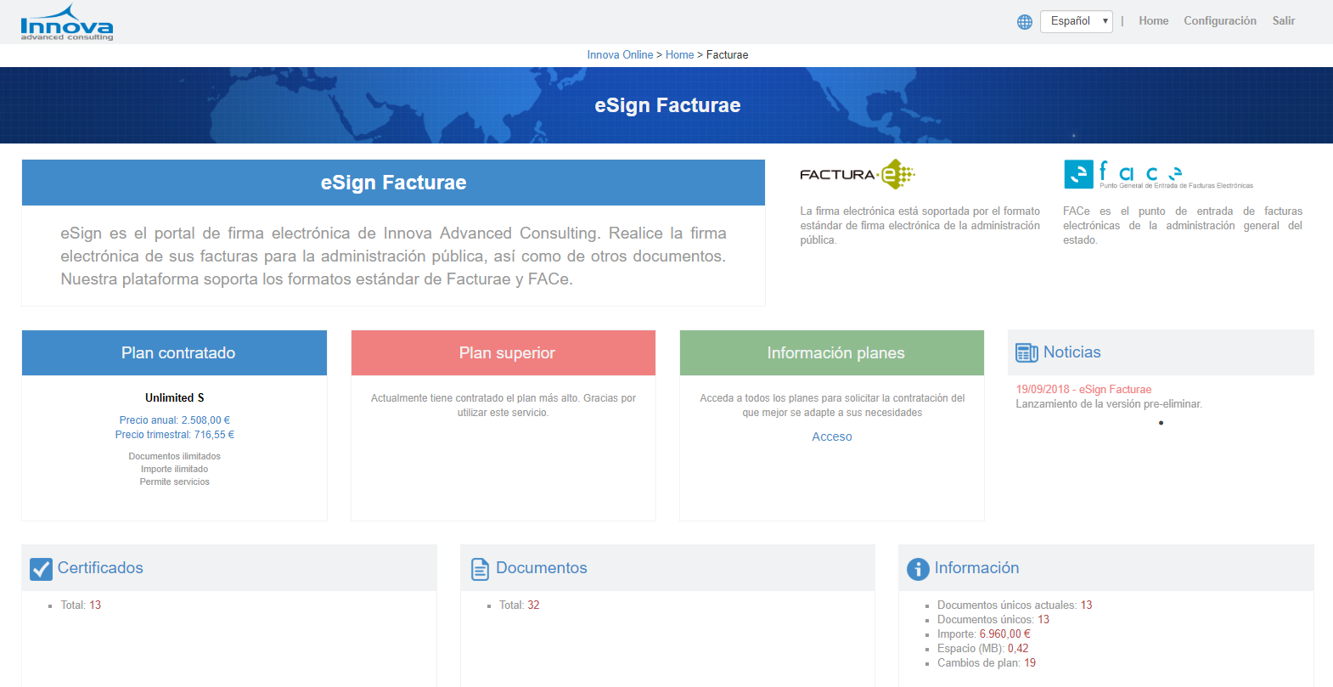1333x687 pixels.
Task: Click Certificados Total: 13 entry
Action: point(81,605)
